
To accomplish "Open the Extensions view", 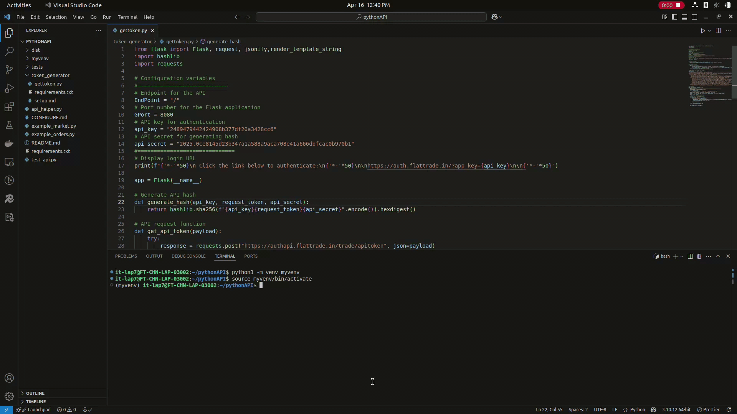I will tap(9, 107).
